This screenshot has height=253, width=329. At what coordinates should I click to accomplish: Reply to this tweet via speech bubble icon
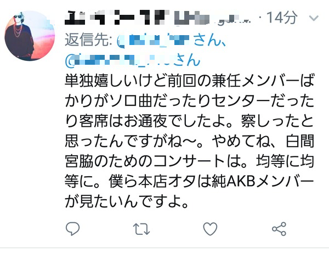pyautogui.click(x=72, y=229)
